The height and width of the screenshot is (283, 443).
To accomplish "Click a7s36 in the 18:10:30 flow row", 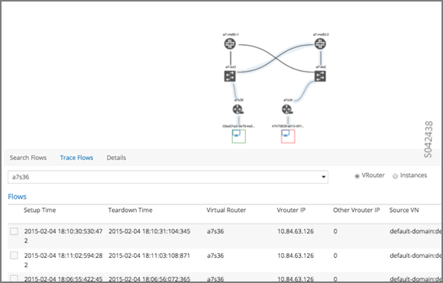I will point(215,231).
